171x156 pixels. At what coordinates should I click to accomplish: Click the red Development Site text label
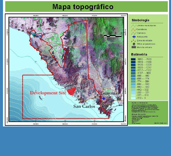pos(48,93)
